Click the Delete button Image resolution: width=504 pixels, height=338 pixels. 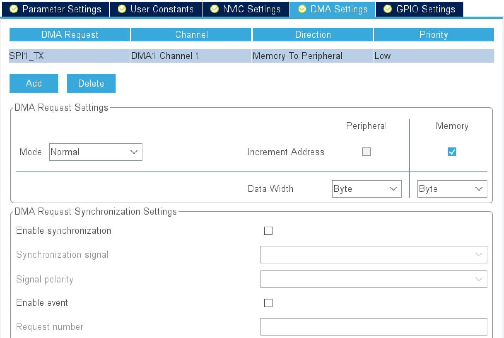click(x=91, y=83)
